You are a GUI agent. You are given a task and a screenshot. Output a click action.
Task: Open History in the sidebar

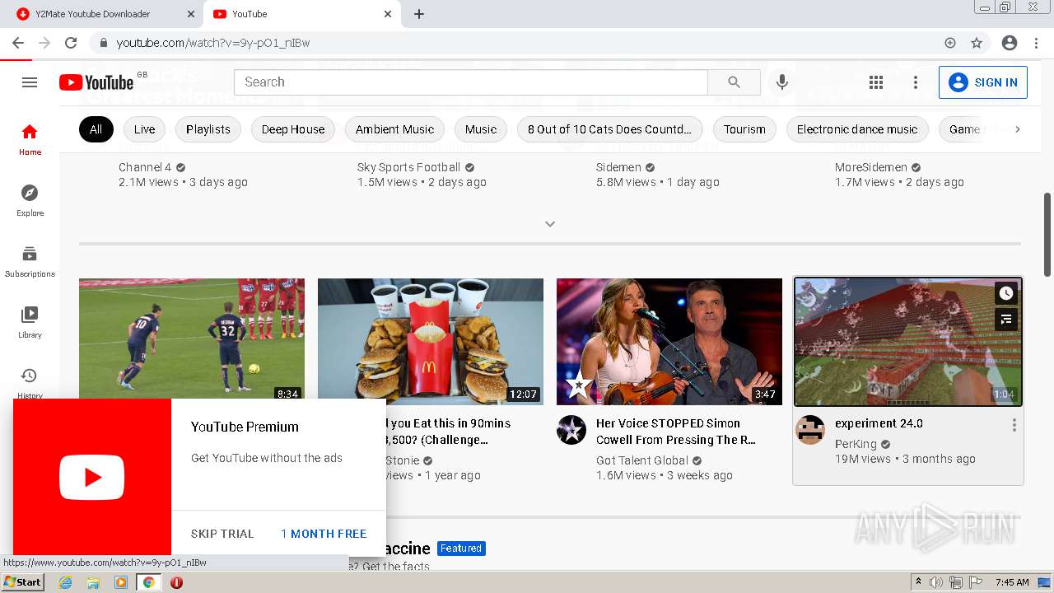30,381
